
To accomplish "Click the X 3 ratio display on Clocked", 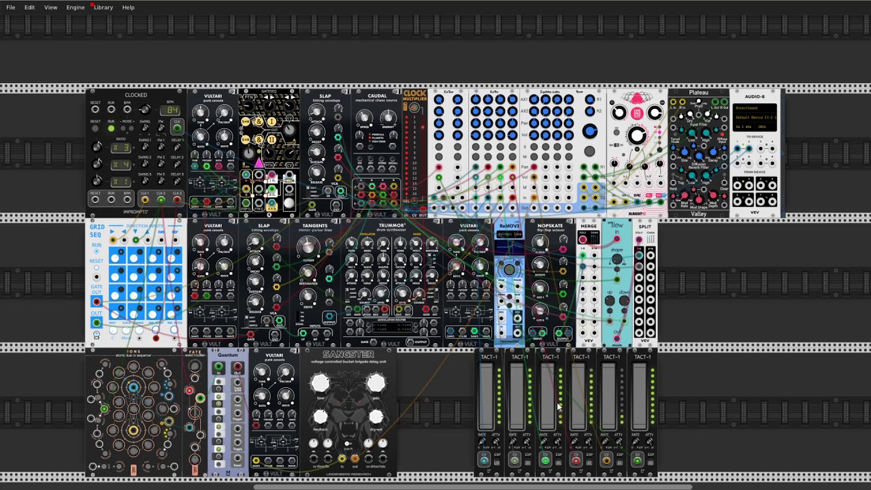I will [x=120, y=148].
